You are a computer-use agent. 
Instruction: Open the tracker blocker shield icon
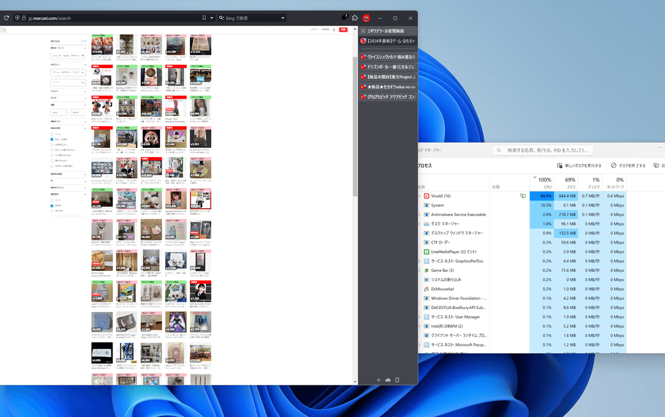17,18
